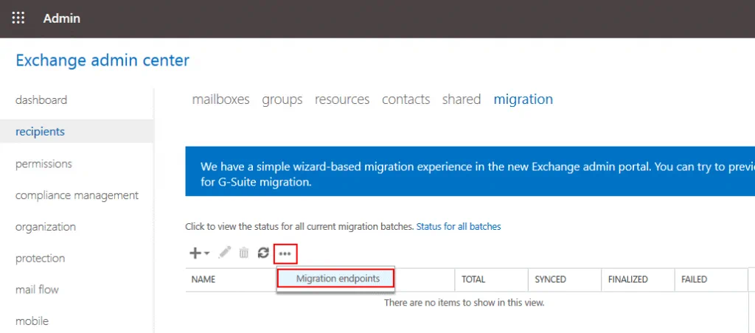Refresh the migration batch list
This screenshot has height=333, width=755.
(263, 253)
